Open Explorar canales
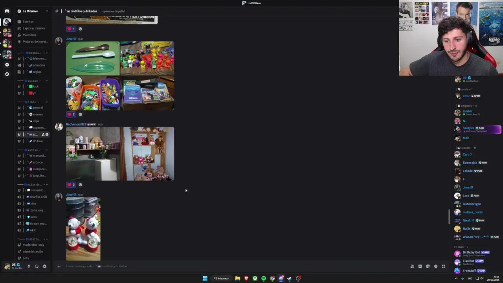 (x=33, y=28)
